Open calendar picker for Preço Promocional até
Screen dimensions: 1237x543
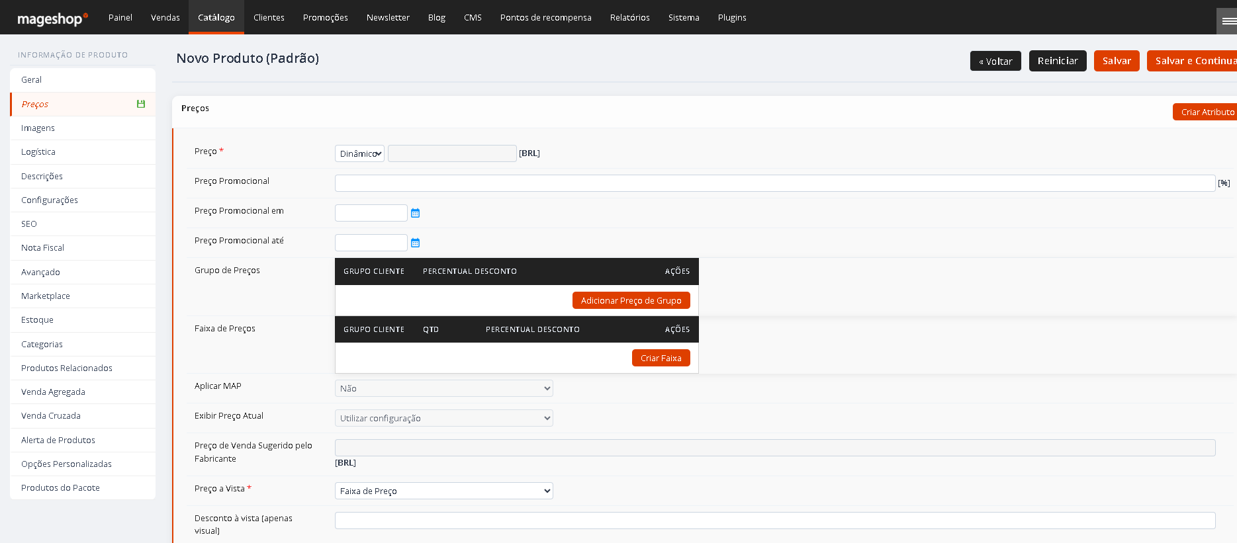pyautogui.click(x=415, y=243)
